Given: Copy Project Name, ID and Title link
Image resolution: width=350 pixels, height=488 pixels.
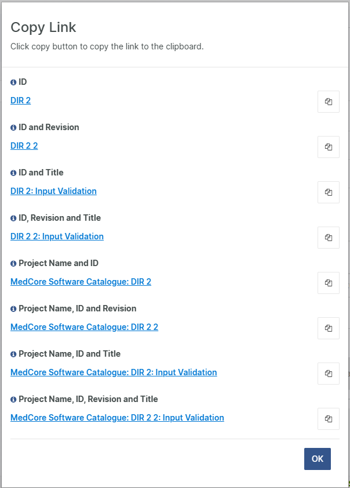Looking at the screenshot, I should tap(329, 374).
